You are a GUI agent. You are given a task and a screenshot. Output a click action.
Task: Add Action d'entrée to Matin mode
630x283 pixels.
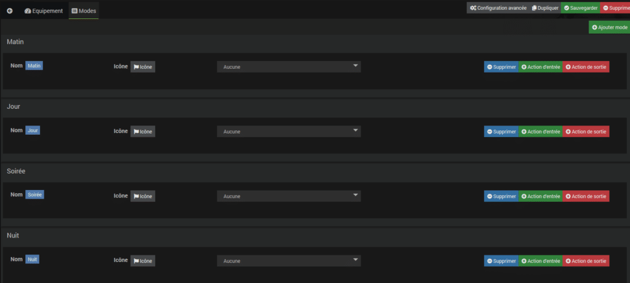[x=541, y=66]
